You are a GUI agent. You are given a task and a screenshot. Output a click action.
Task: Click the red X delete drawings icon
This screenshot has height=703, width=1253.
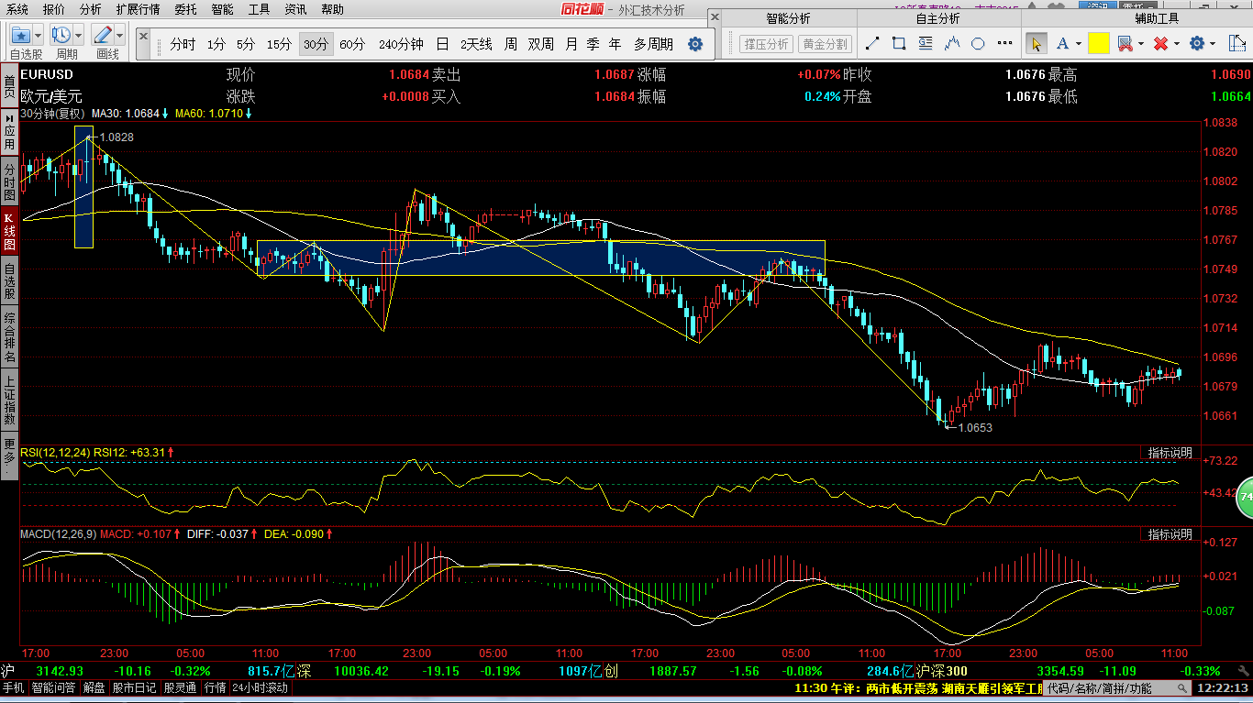coord(1160,43)
